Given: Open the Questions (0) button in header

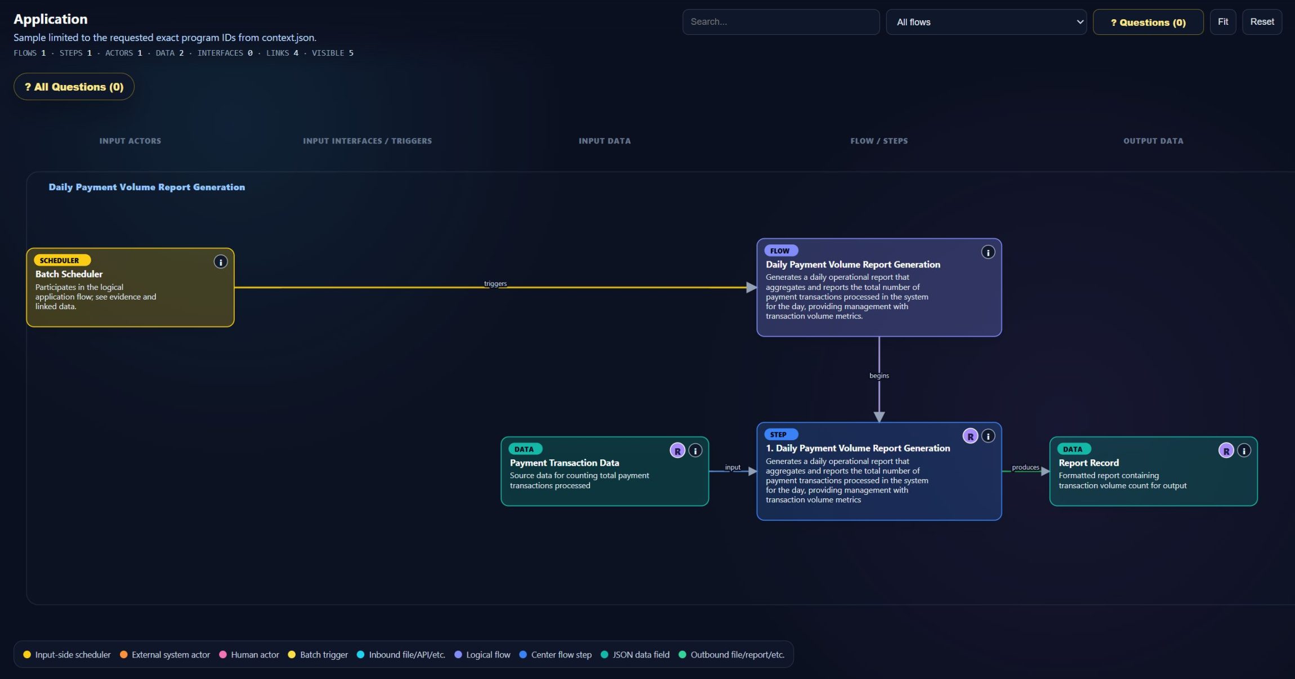Looking at the screenshot, I should point(1148,22).
